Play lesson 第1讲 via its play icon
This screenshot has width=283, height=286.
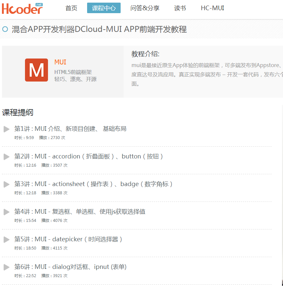pos(6,129)
